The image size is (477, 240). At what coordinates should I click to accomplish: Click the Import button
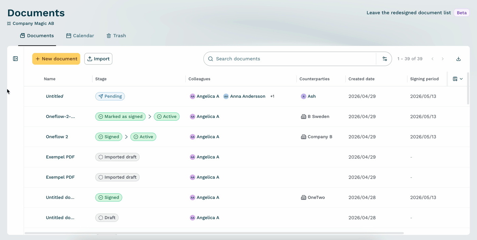point(98,59)
